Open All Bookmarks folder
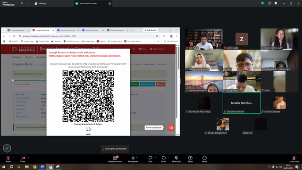Viewport: 302px width, 170px height. coord(171,41)
